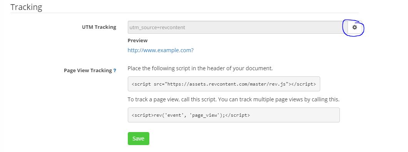This screenshot has width=408, height=152.
Task: Open the http://www.example.com? preview link
Action: click(161, 50)
